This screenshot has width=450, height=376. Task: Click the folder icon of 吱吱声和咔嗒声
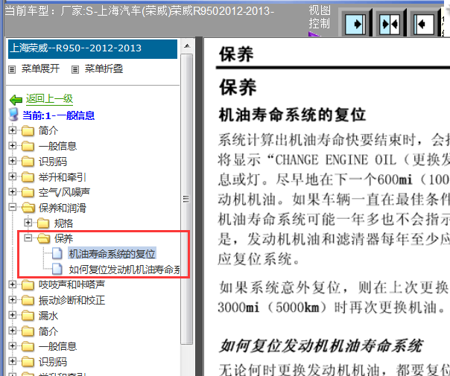28,285
